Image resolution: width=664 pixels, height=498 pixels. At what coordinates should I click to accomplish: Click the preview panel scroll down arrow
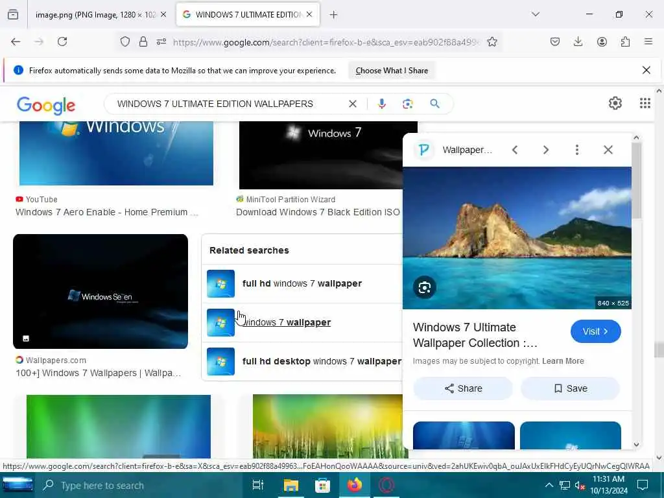636,445
